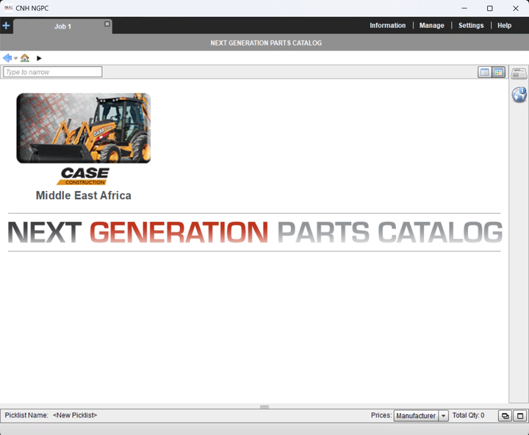Image resolution: width=529 pixels, height=435 pixels.
Task: Click the CNH NGPC app icon
Action: point(8,8)
